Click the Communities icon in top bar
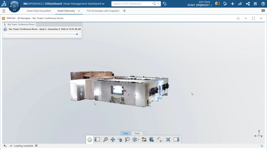The image size is (267, 150). [x=255, y=4]
